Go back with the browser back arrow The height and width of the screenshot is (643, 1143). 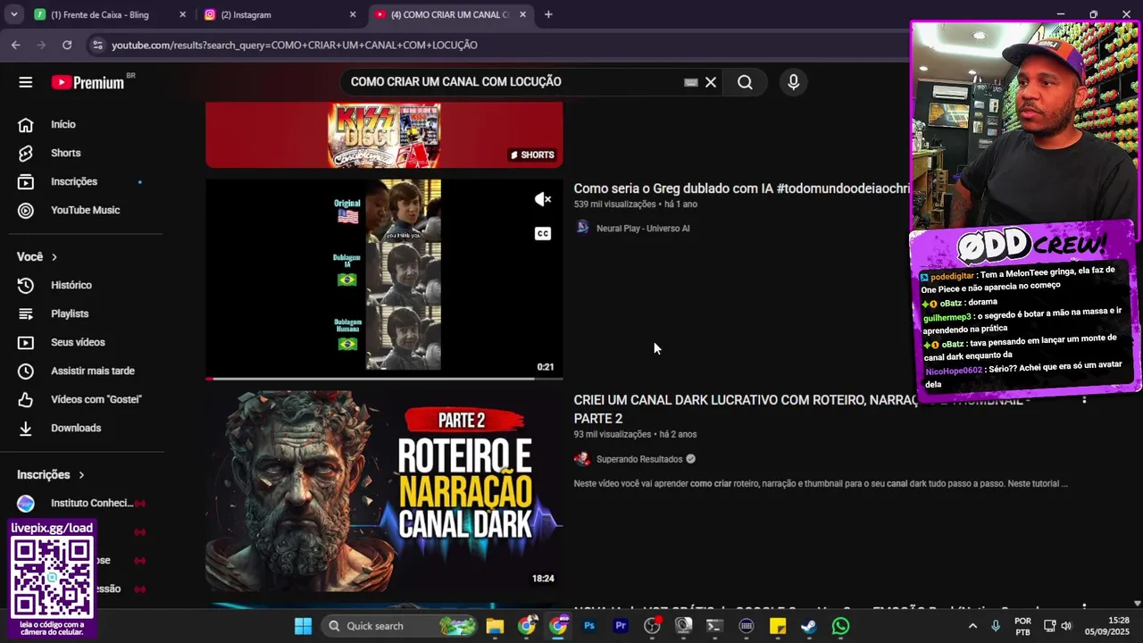pos(15,45)
